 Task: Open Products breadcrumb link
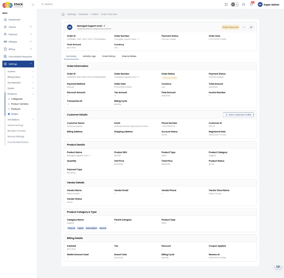(x=83, y=14)
